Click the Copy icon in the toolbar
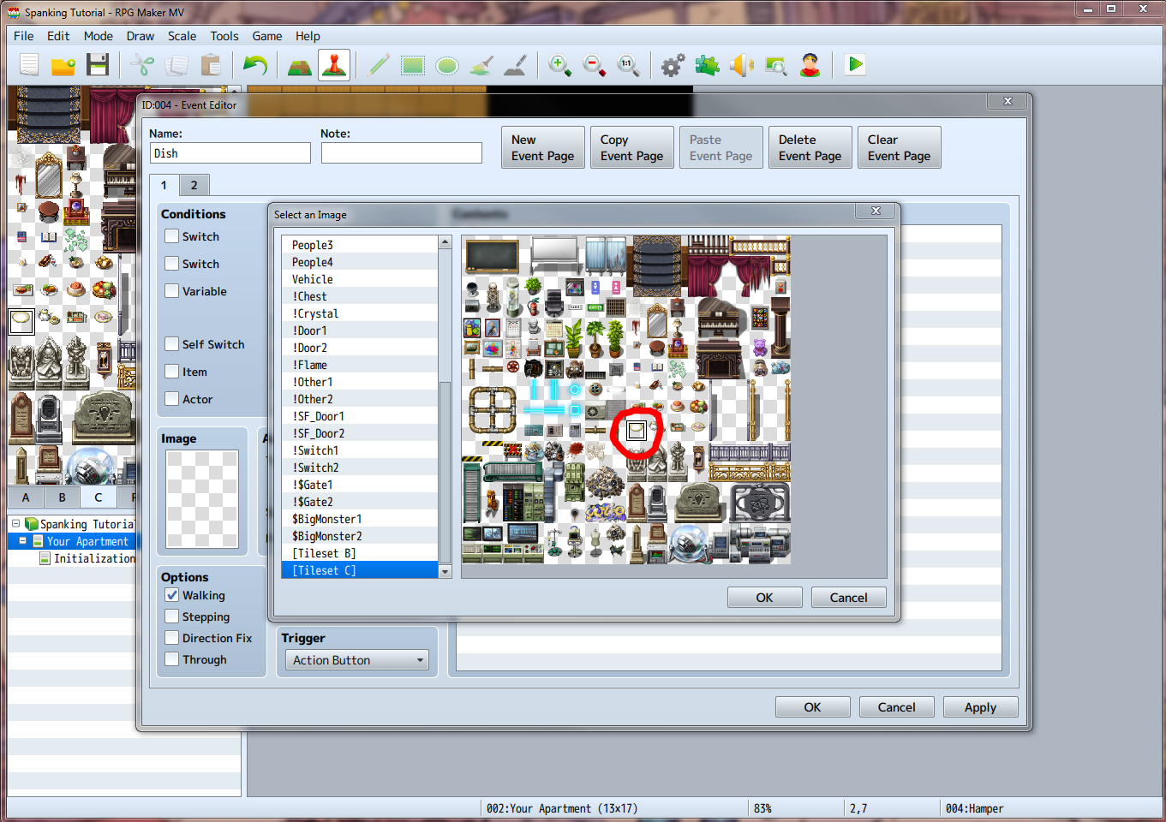This screenshot has width=1166, height=822. click(176, 65)
